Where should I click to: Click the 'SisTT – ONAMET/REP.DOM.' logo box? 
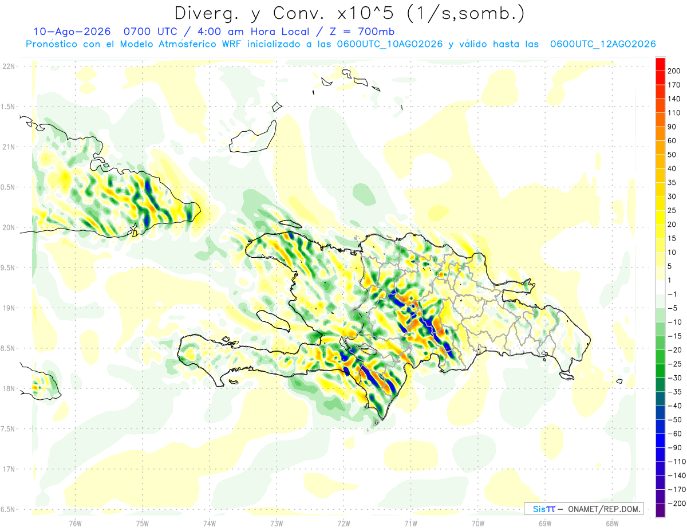click(x=583, y=509)
